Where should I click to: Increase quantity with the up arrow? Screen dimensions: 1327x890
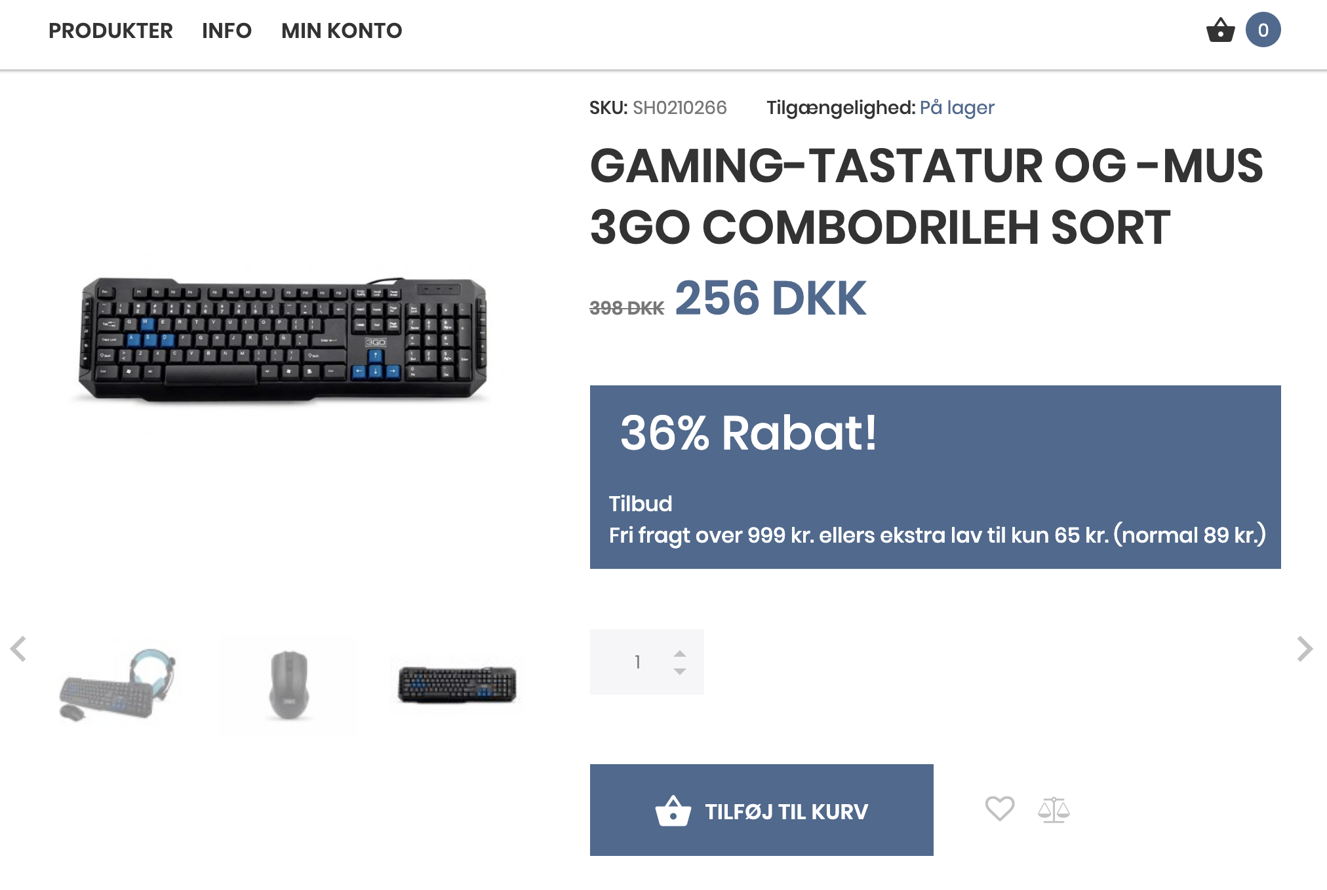[x=680, y=653]
